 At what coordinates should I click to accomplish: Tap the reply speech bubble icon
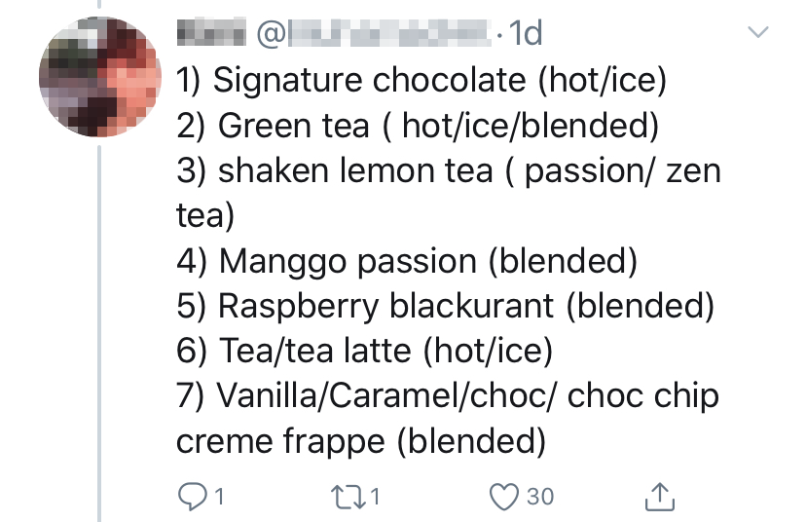pyautogui.click(x=191, y=497)
